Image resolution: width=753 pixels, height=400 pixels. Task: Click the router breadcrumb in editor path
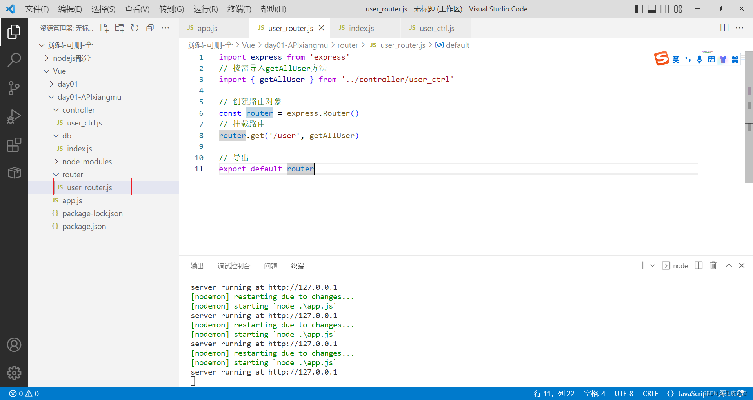(347, 45)
